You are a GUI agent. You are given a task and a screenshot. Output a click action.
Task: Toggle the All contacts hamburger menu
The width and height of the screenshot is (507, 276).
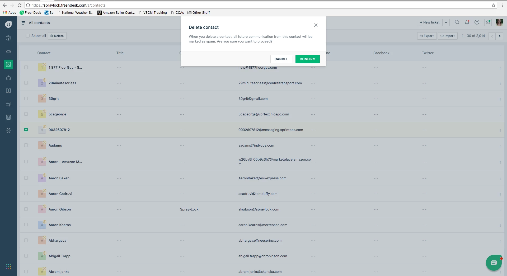(x=23, y=23)
